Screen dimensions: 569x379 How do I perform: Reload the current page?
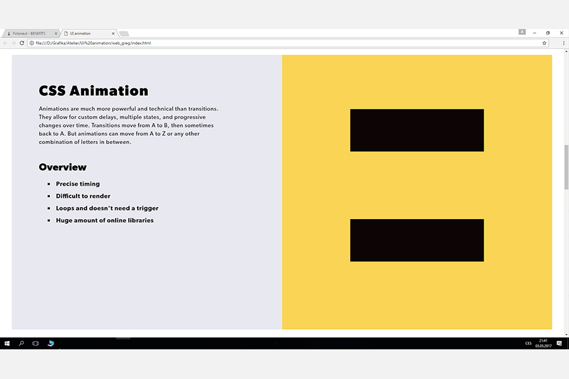point(22,43)
